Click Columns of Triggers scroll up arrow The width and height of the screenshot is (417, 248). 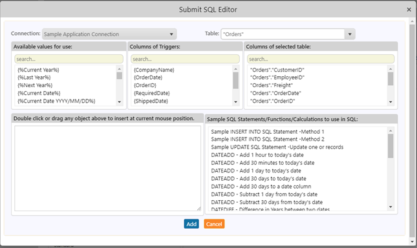(x=235, y=69)
